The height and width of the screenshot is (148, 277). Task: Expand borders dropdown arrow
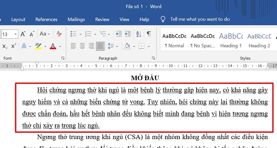(x=149, y=46)
